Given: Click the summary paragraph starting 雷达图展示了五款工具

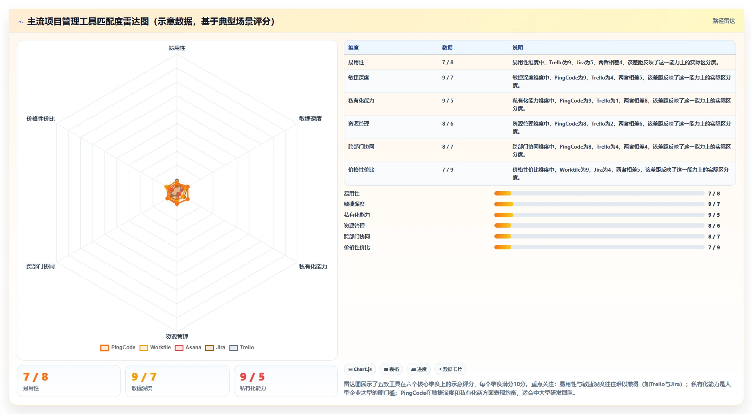Looking at the screenshot, I should point(537,388).
